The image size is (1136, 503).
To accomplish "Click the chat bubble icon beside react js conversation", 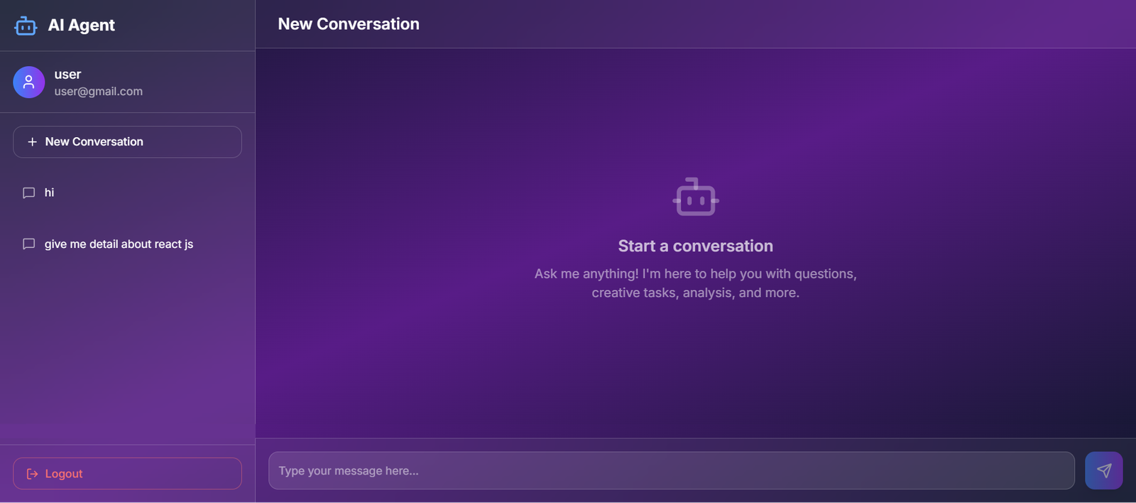I will [29, 244].
